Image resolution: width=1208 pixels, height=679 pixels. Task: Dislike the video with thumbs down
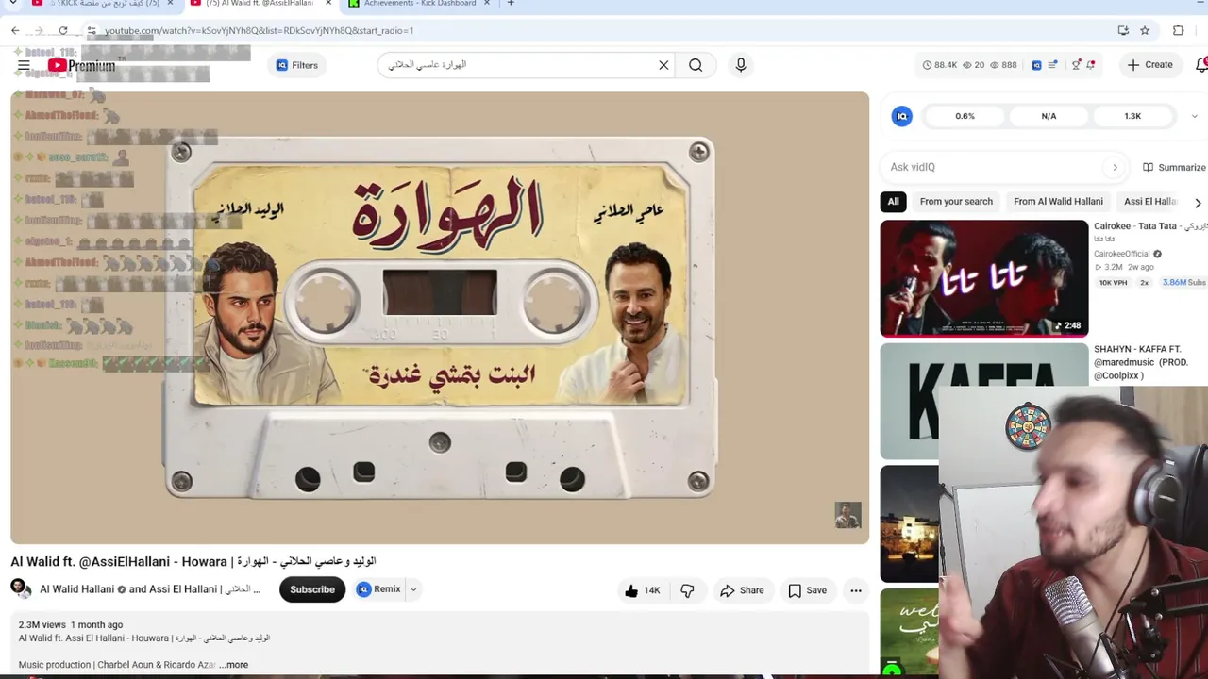(x=687, y=590)
